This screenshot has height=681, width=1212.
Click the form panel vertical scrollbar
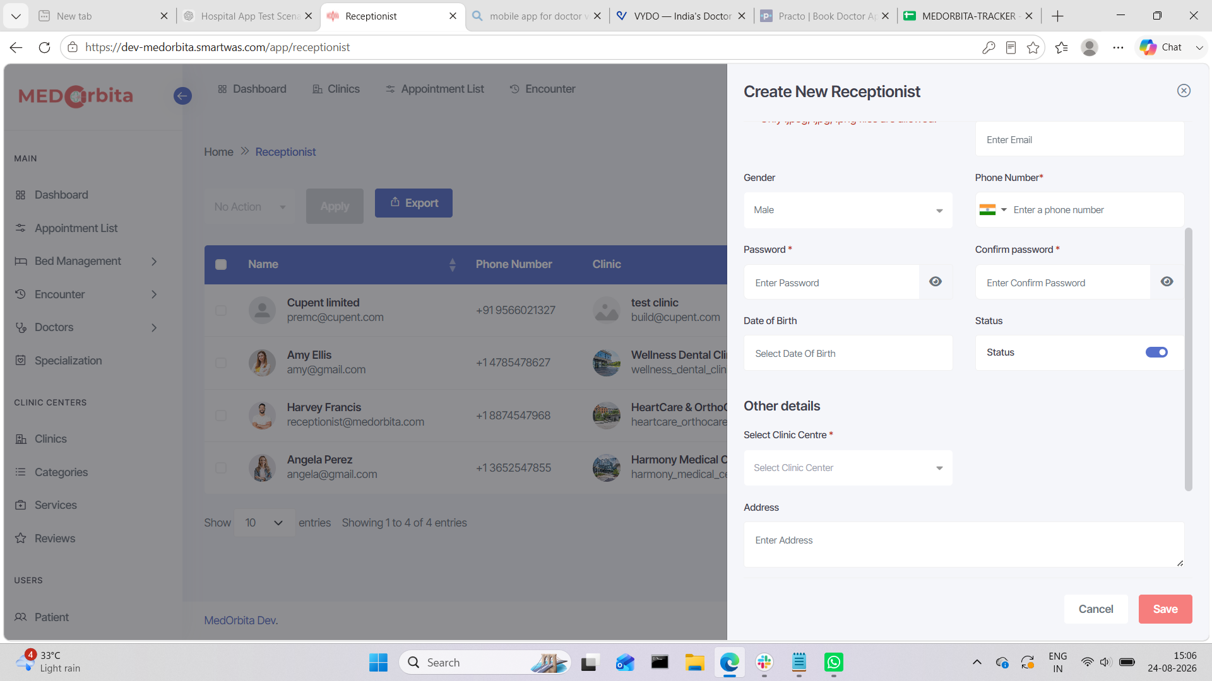1189,359
